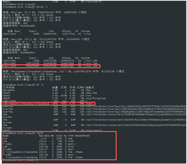Select the '/dev/mapper/jinqudata-jinqudataa' 99% /home row

tap(48, 104)
